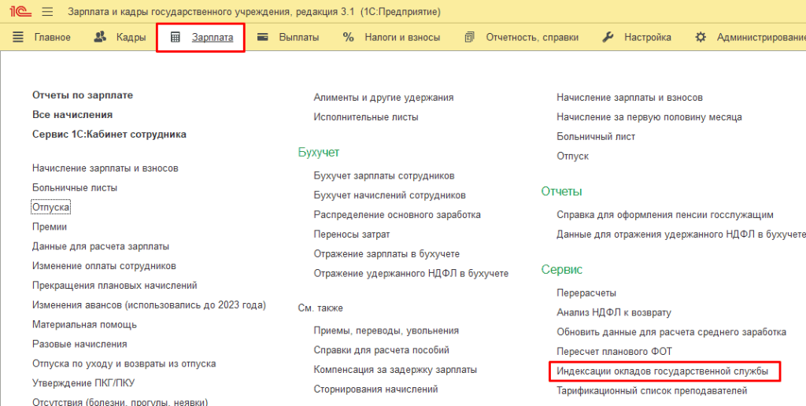Open Распределение основного заработка

[x=397, y=214]
